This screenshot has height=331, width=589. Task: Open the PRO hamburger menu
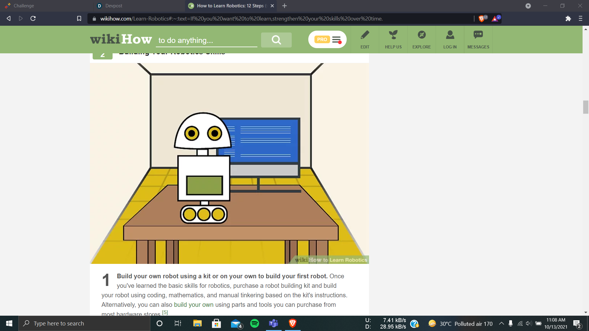click(x=337, y=40)
